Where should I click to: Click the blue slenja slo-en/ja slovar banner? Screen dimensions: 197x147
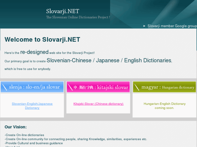(32, 87)
